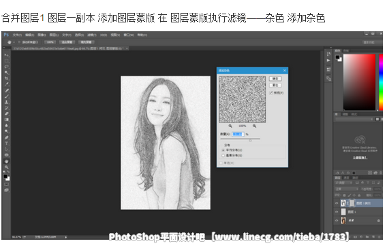Open the Window menu
387x250 pixels.
point(128,35)
